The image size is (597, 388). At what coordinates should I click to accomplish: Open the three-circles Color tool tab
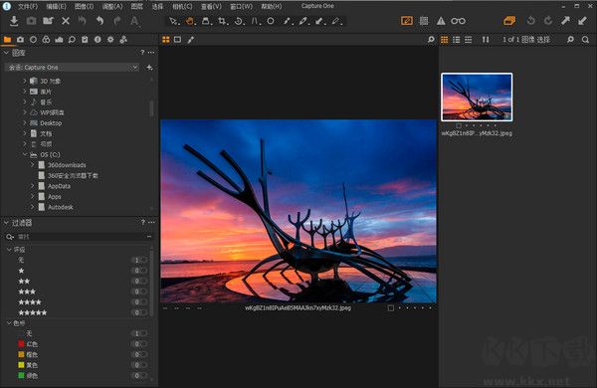pos(46,40)
